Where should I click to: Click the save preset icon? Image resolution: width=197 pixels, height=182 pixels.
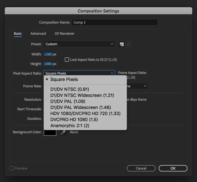[x=121, y=44]
